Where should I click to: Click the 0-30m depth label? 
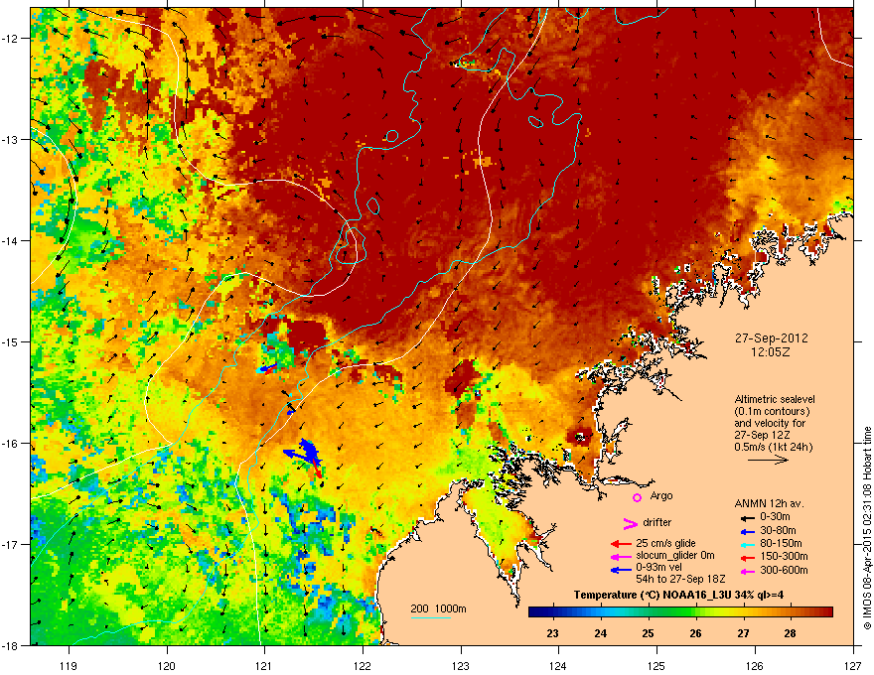775,517
